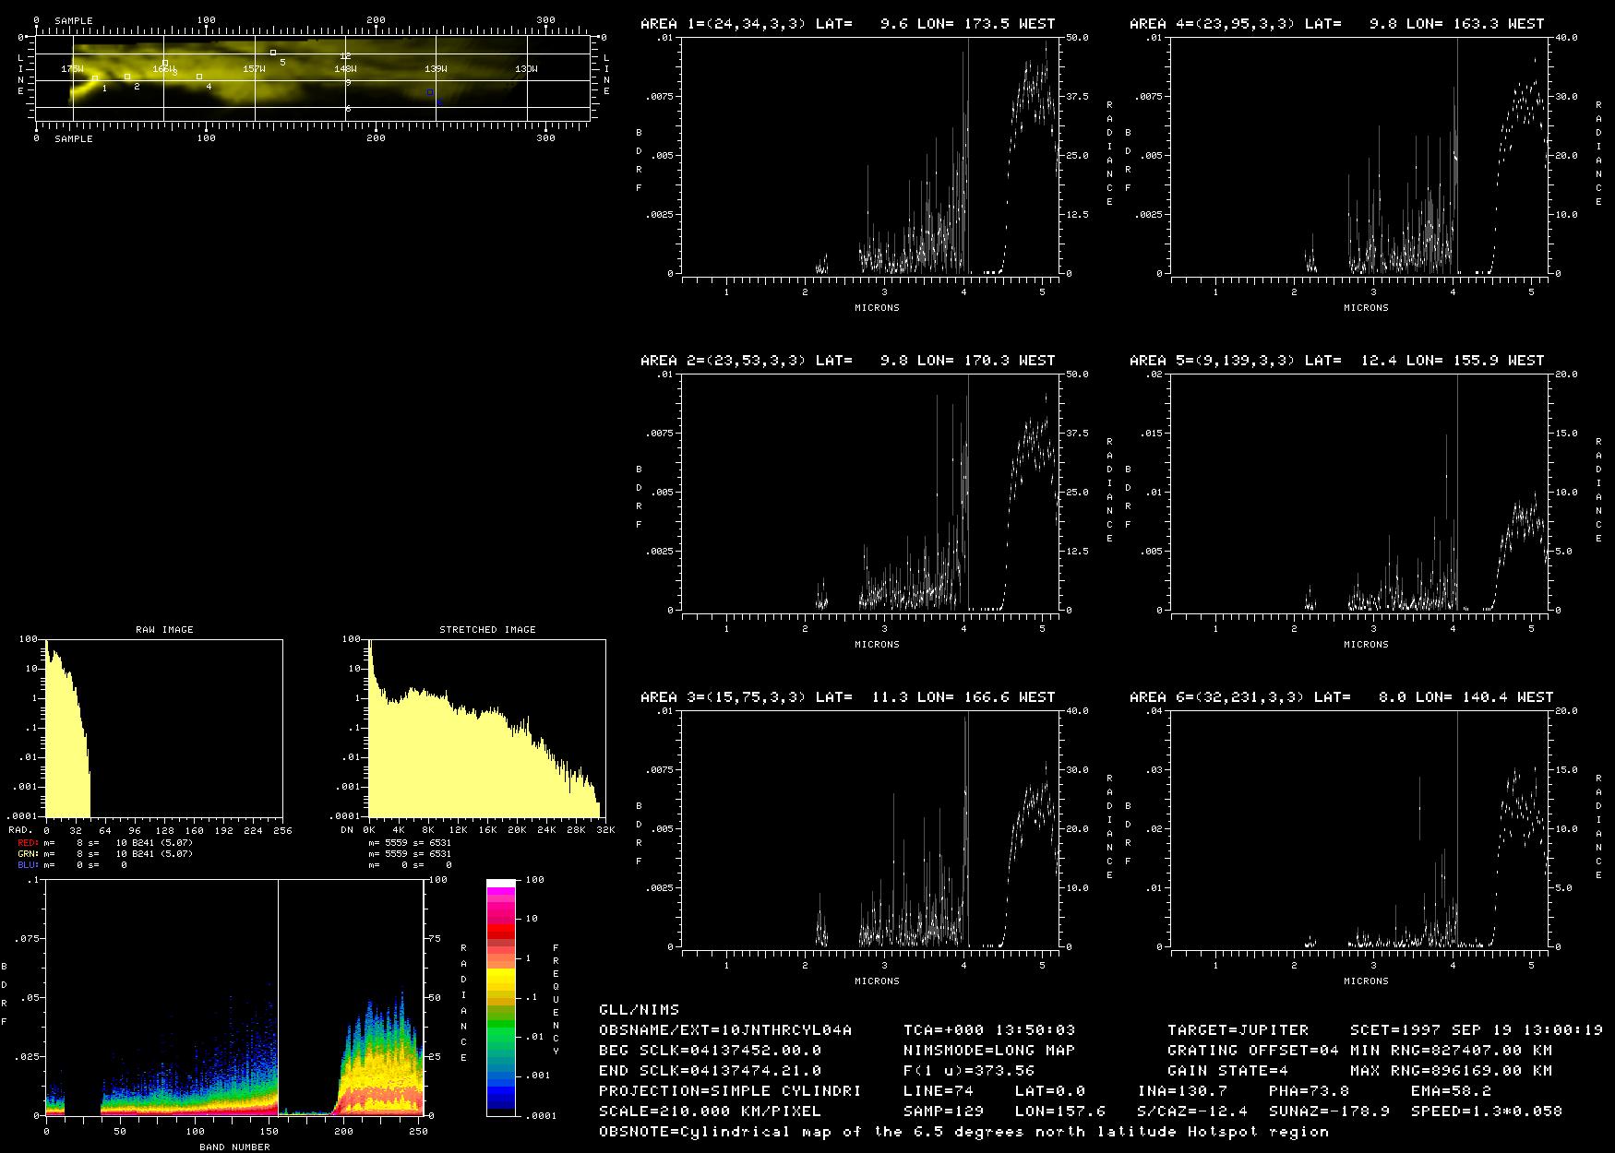Click the AREA 4 spectrum plot title
Viewport: 1615px width, 1153px height.
click(1336, 24)
